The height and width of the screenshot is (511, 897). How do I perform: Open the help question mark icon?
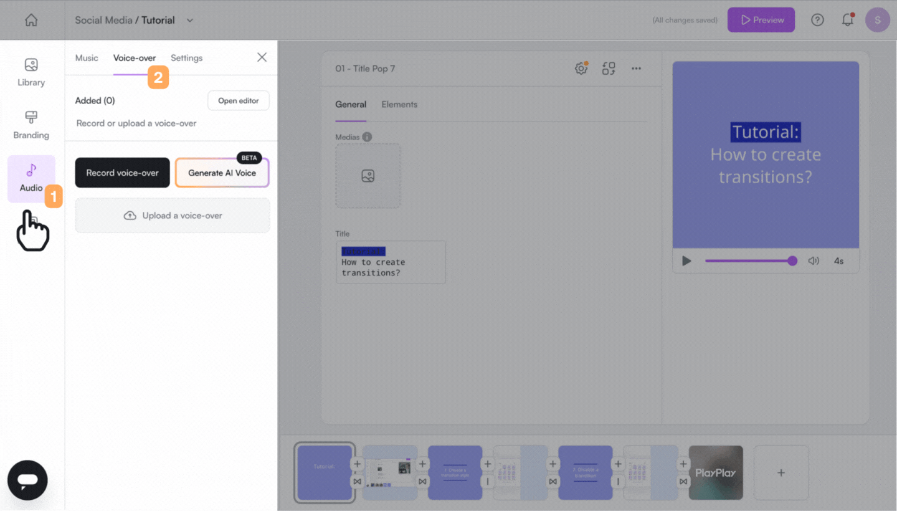(x=817, y=20)
